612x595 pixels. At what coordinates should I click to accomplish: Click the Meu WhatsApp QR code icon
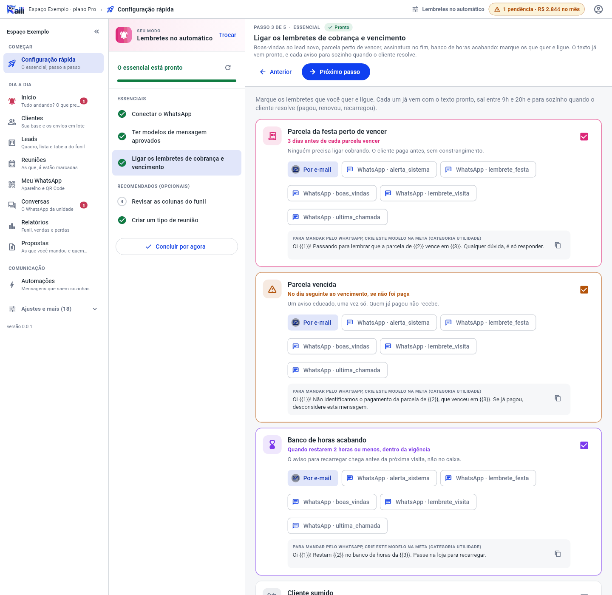point(12,184)
